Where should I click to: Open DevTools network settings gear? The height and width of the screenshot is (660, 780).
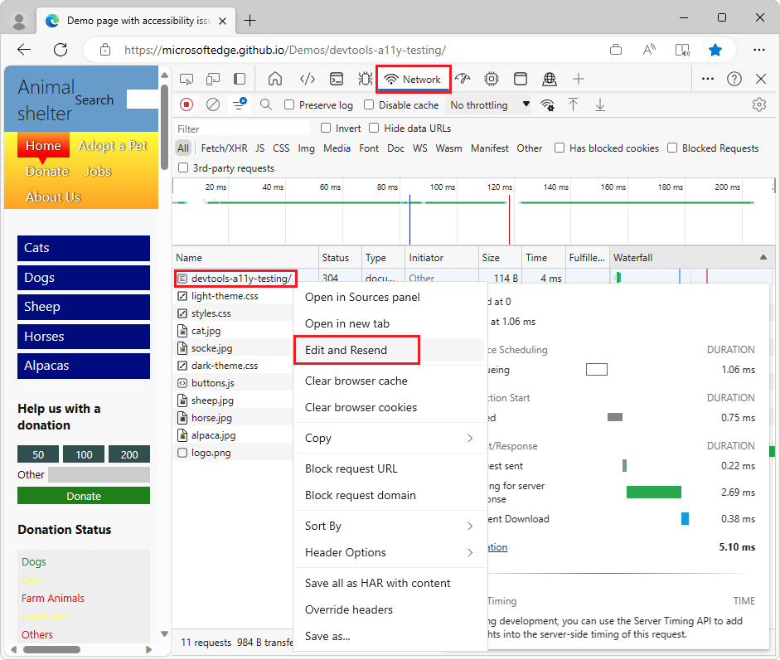[759, 104]
